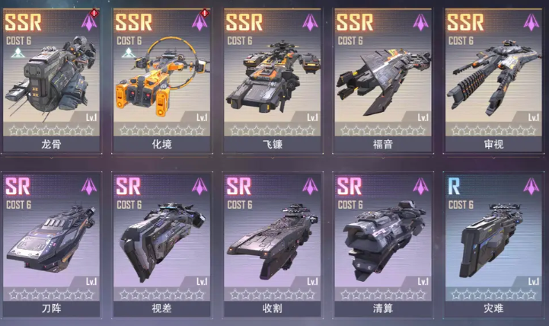Choose the 灾难 R ship card
The width and height of the screenshot is (549, 326).
(x=493, y=244)
